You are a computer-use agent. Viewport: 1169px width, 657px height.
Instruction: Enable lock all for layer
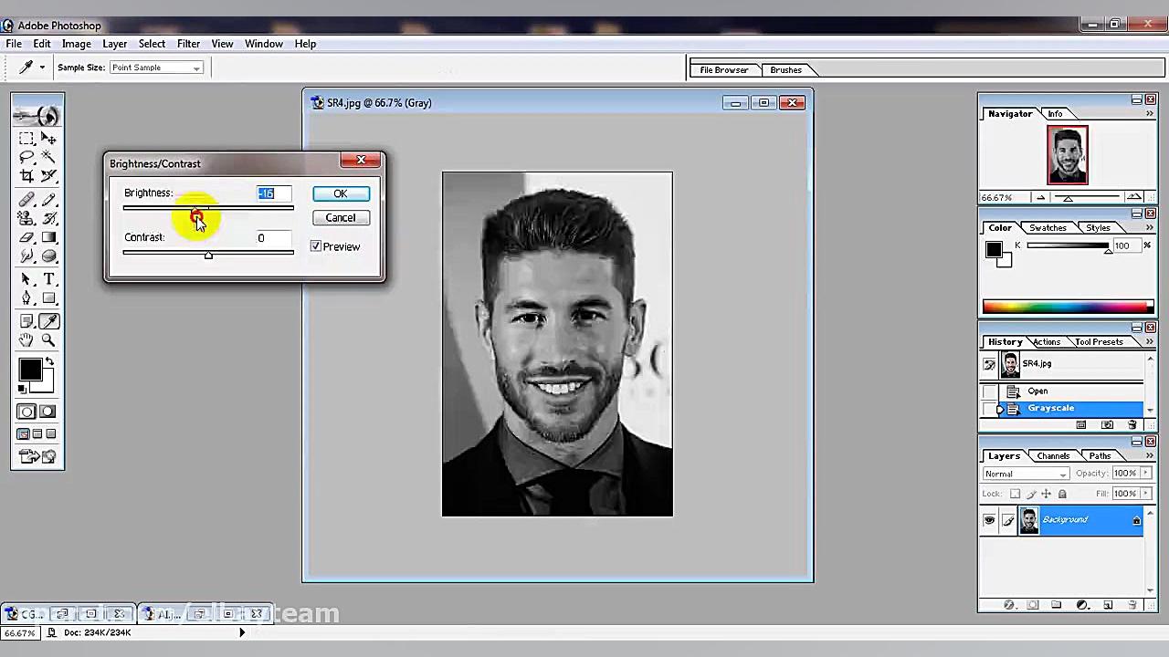point(1061,494)
